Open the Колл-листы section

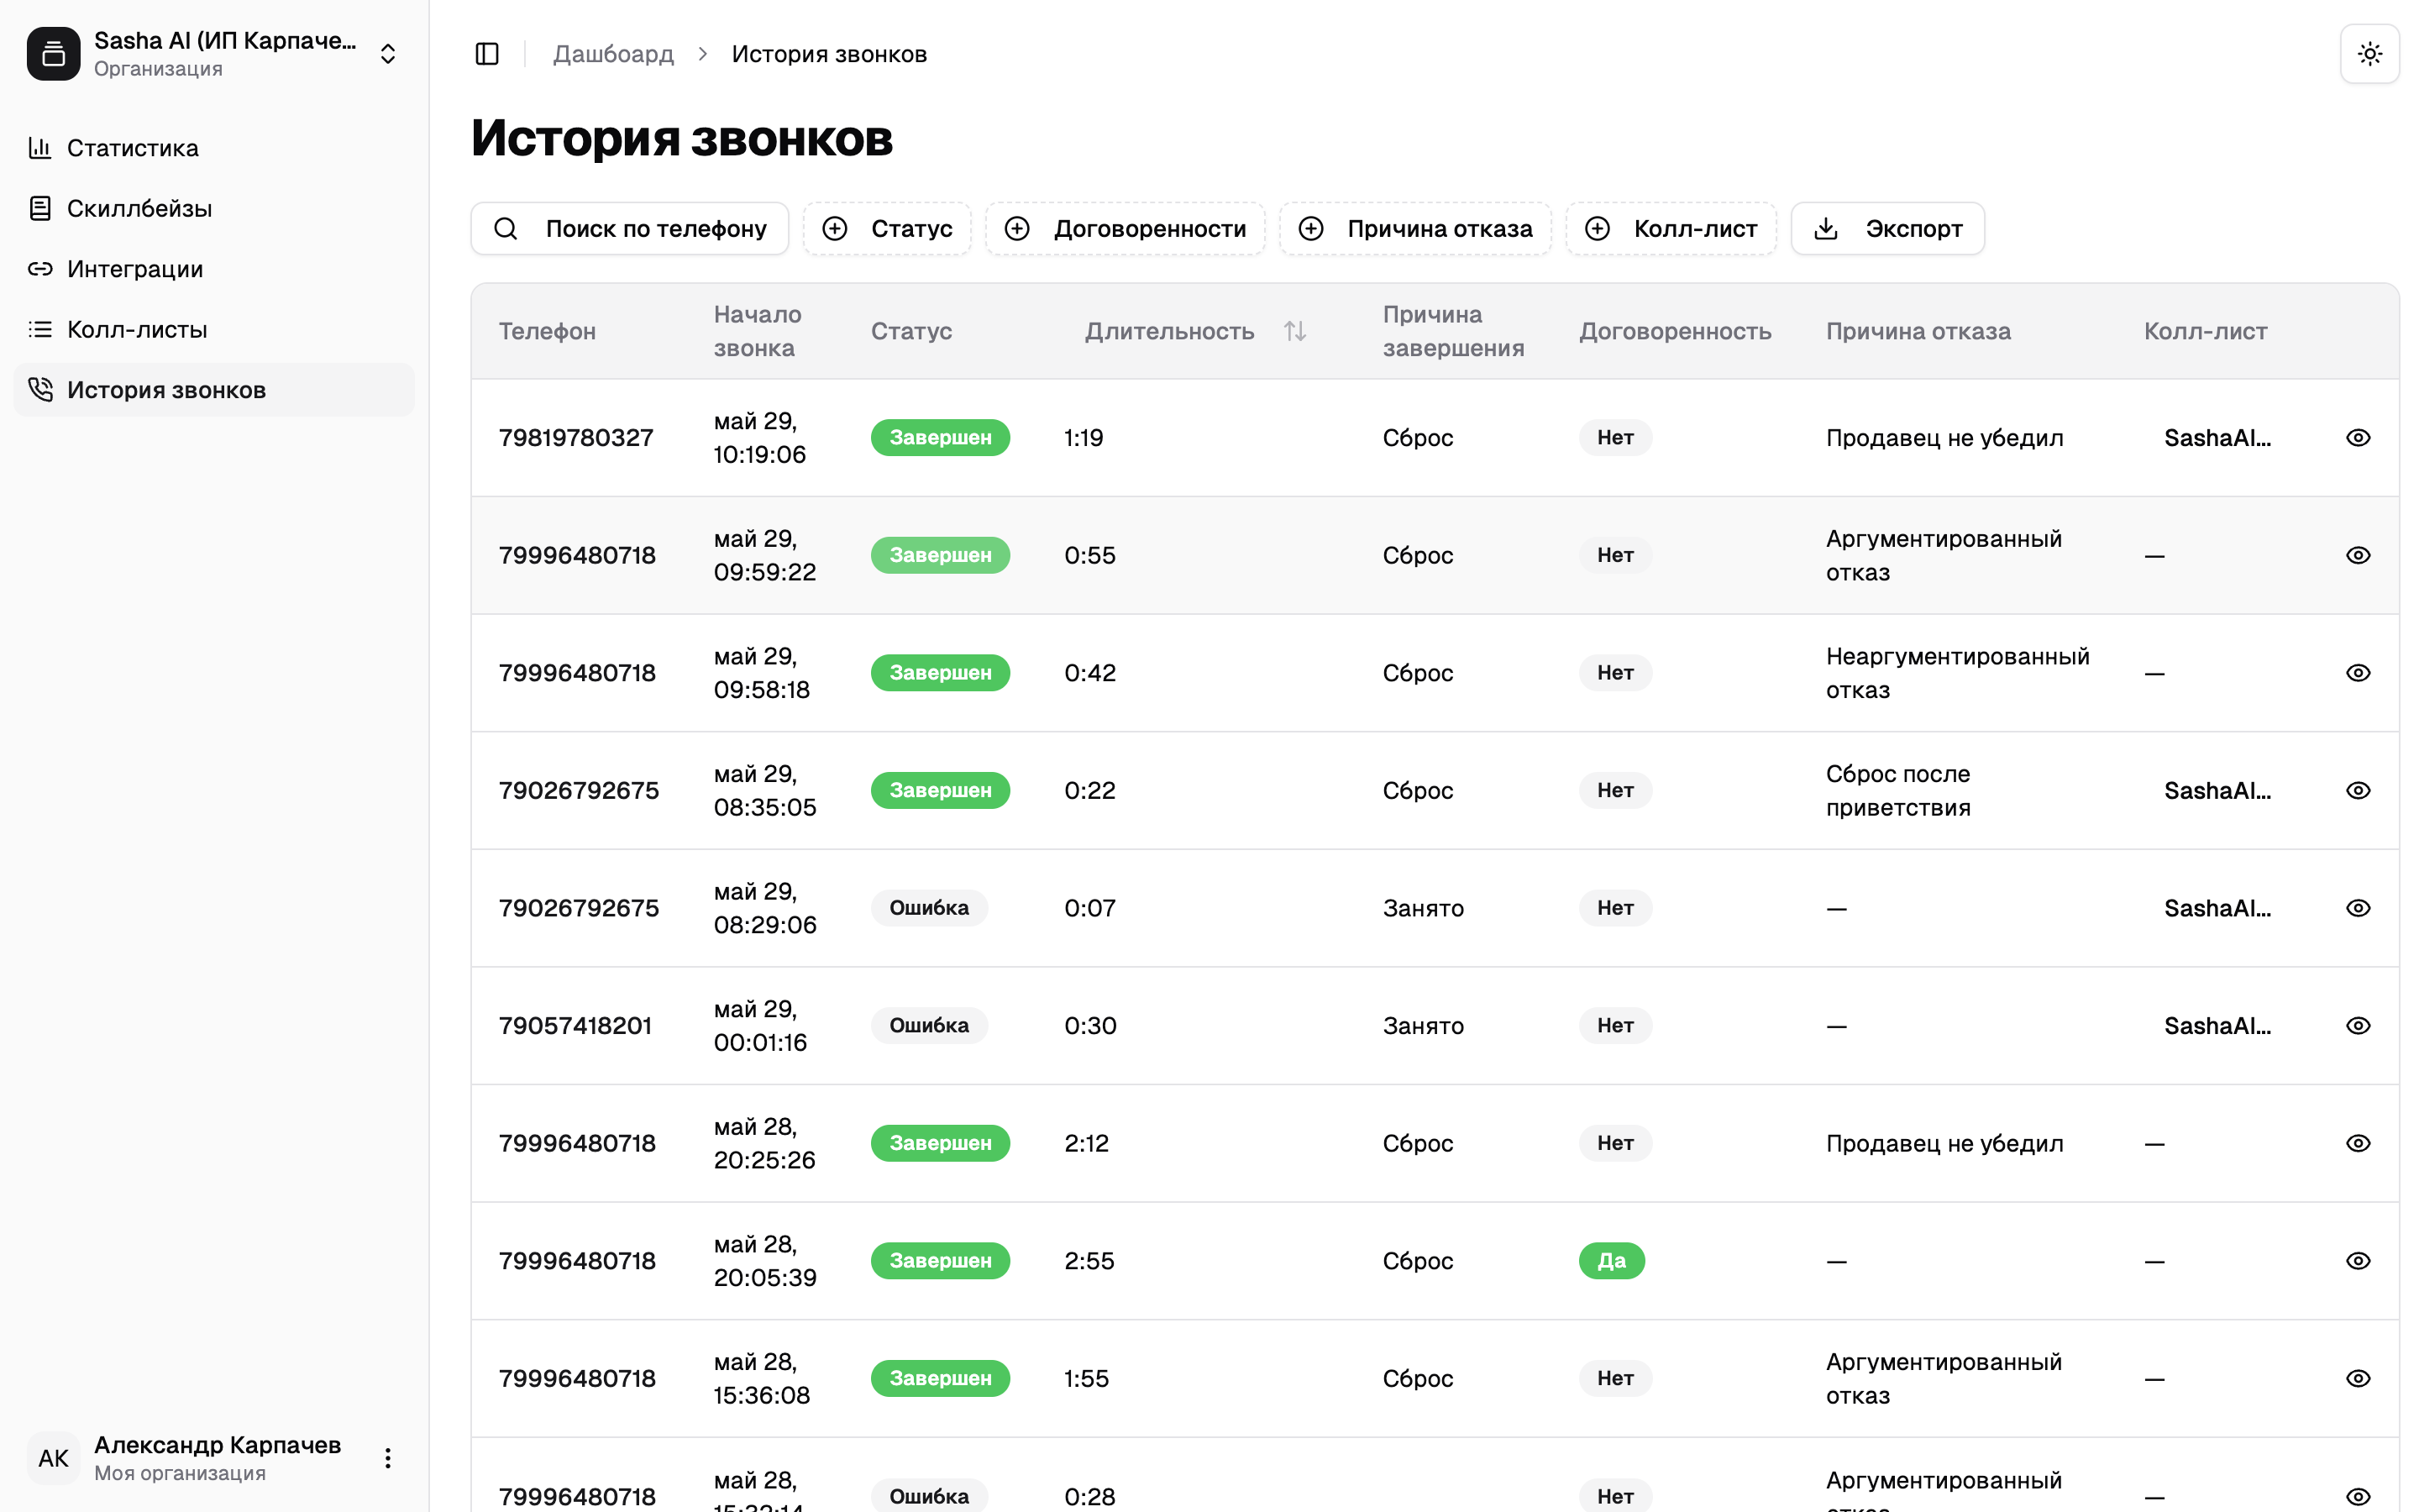pos(137,329)
